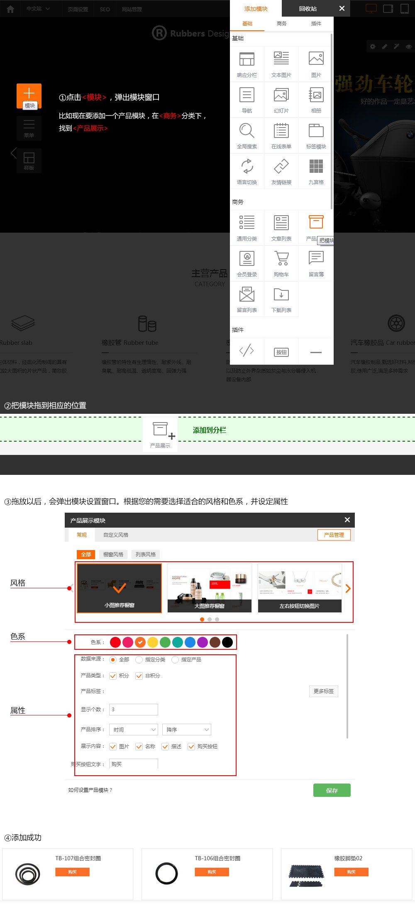Click the 产品管理 button
The image size is (415, 914).
[334, 535]
